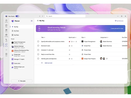Open the Software Development Plan pinned item
Screen dimensions: 131x98
22,51
